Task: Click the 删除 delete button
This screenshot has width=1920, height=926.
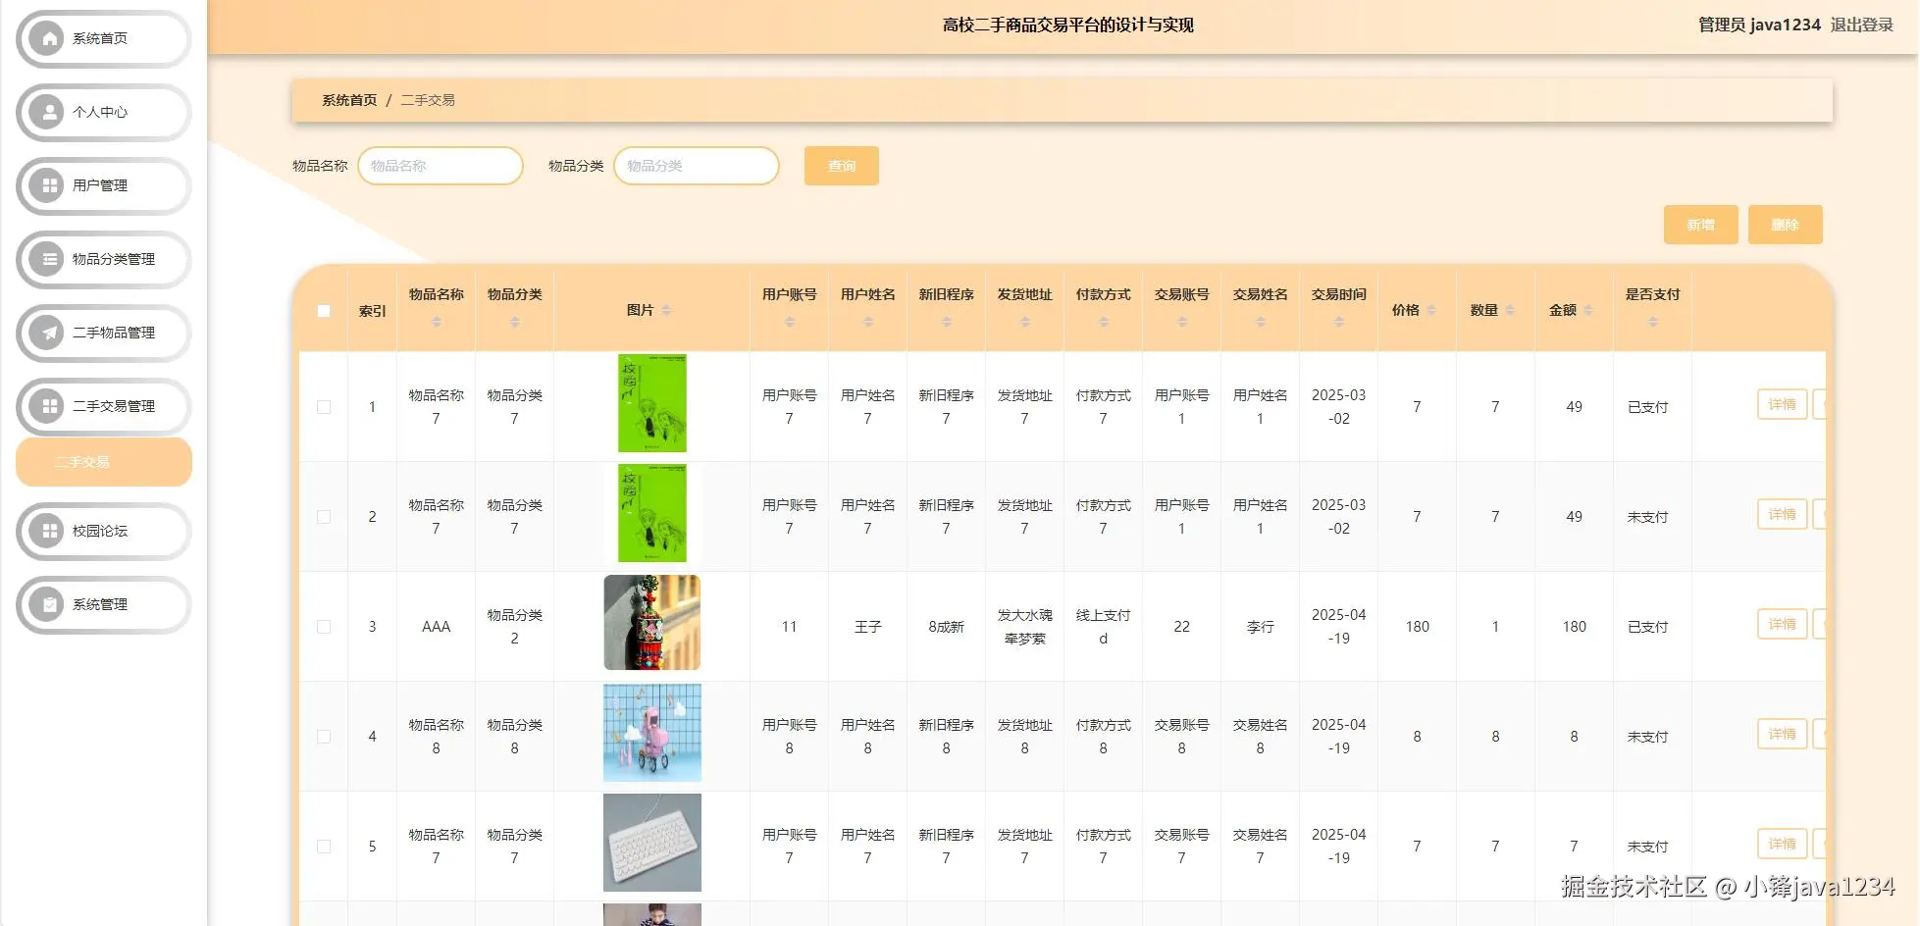Action: (1786, 225)
